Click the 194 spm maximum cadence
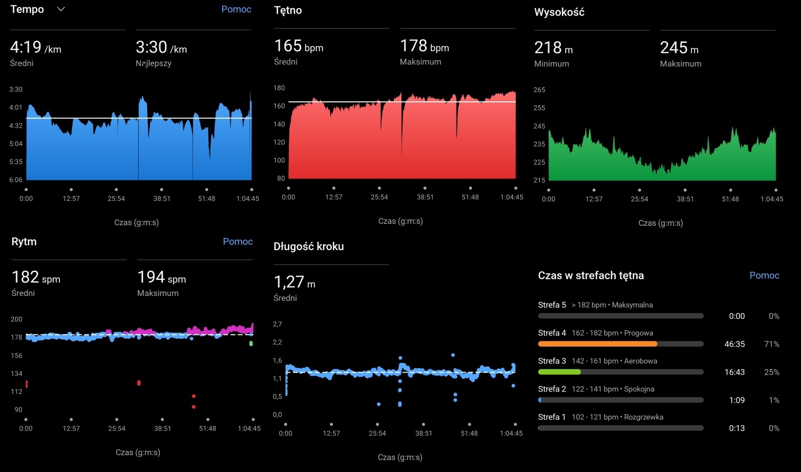Image resolution: width=801 pixels, height=472 pixels. pyautogui.click(x=161, y=277)
